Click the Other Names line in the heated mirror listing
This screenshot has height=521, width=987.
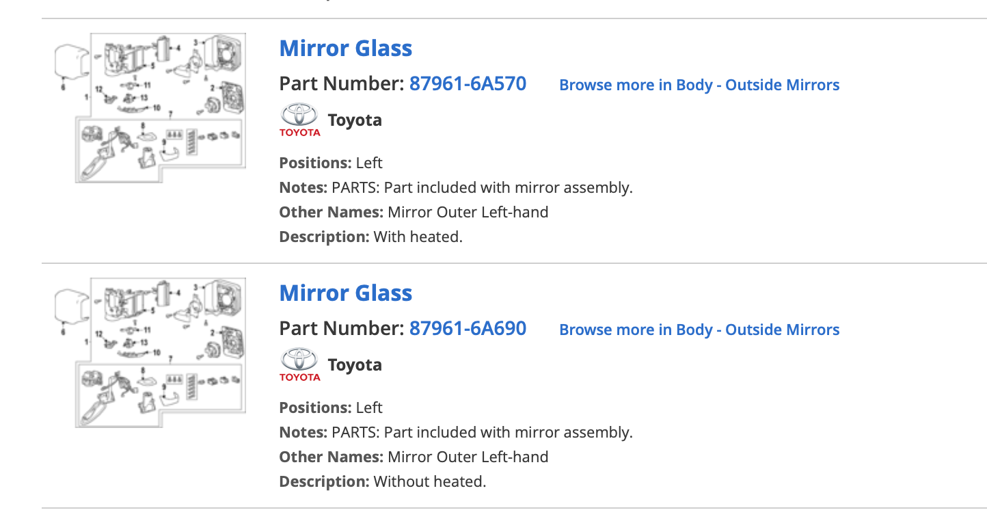(414, 212)
